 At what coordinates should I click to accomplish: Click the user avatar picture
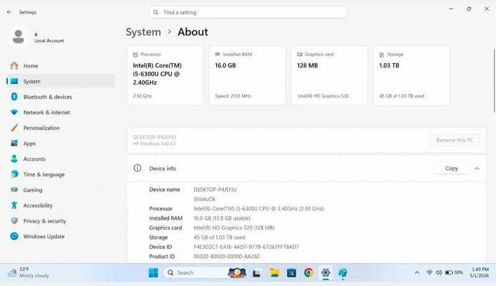pyautogui.click(x=19, y=37)
